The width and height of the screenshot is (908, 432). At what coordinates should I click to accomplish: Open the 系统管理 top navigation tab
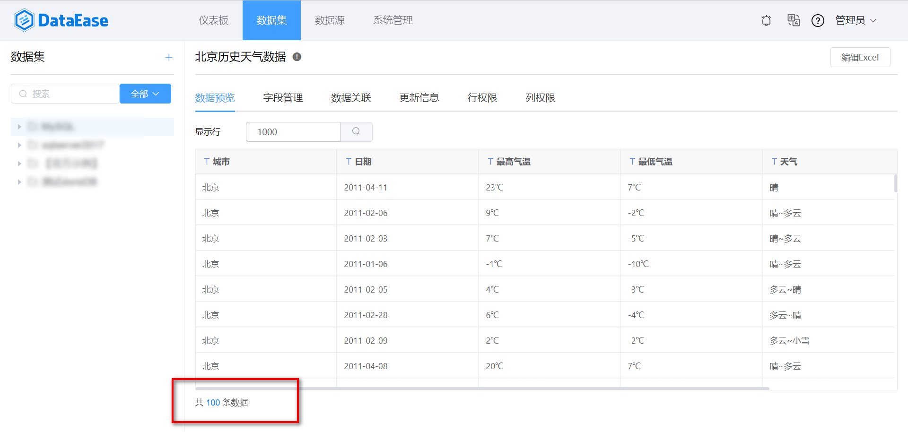[x=393, y=20]
